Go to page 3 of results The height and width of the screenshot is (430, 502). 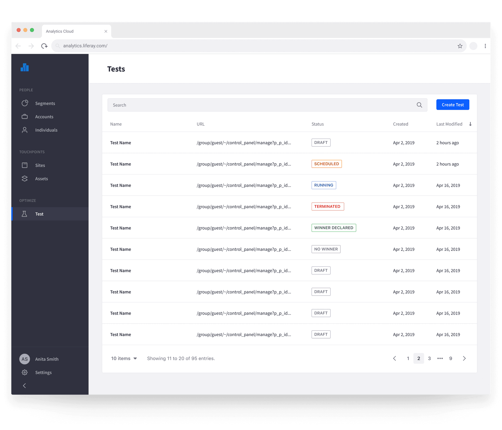(429, 358)
